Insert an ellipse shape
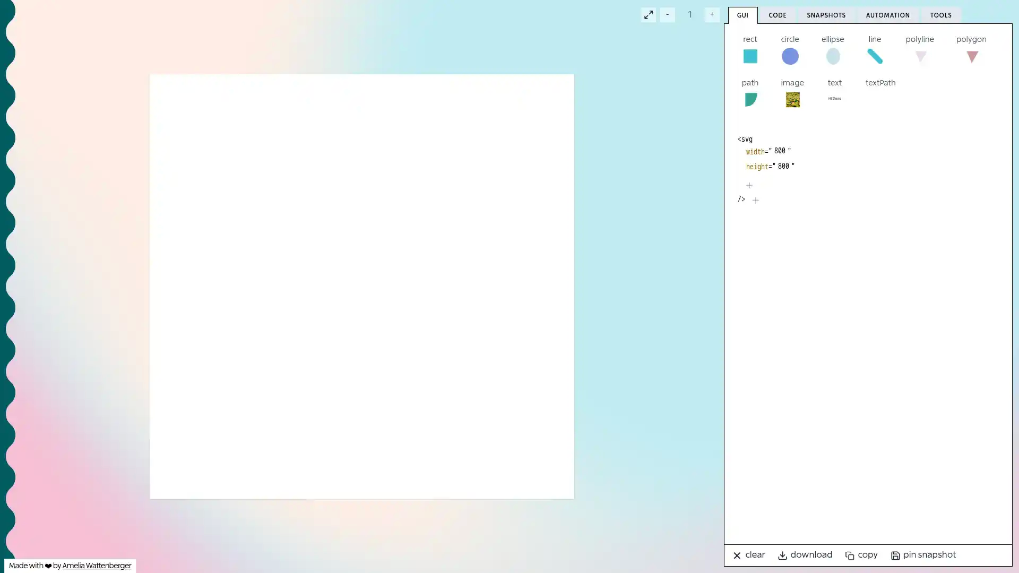This screenshot has width=1019, height=573. click(833, 56)
